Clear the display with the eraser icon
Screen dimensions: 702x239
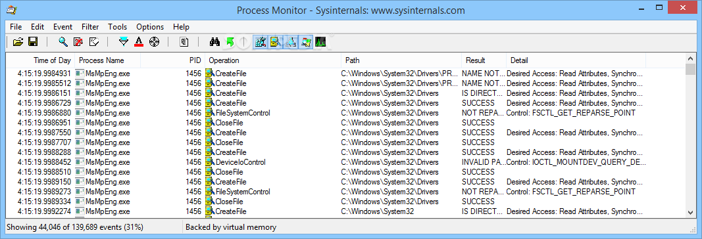93,42
